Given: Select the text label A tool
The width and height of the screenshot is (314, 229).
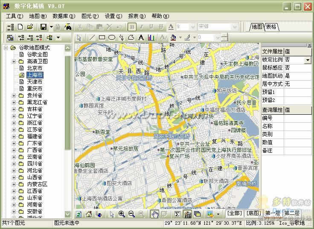Looking at the screenshot, I should (x=141, y=38).
